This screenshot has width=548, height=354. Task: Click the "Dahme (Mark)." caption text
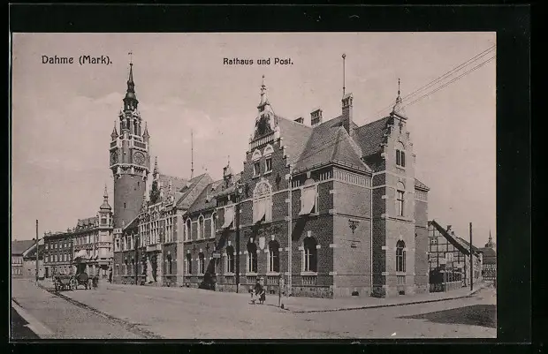(x=76, y=60)
